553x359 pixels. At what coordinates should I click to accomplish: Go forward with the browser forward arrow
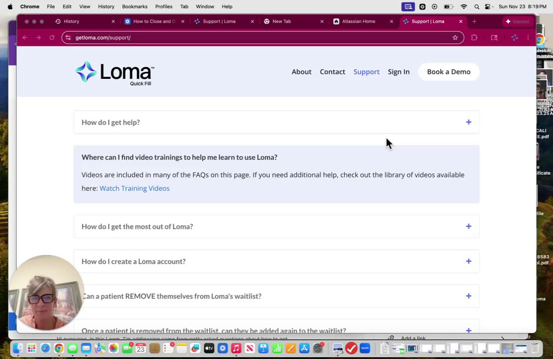(38, 38)
